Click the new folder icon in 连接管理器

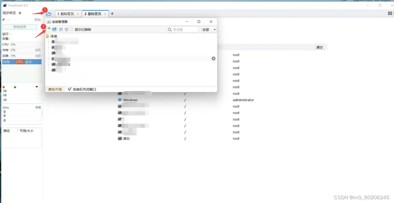(x=54, y=29)
